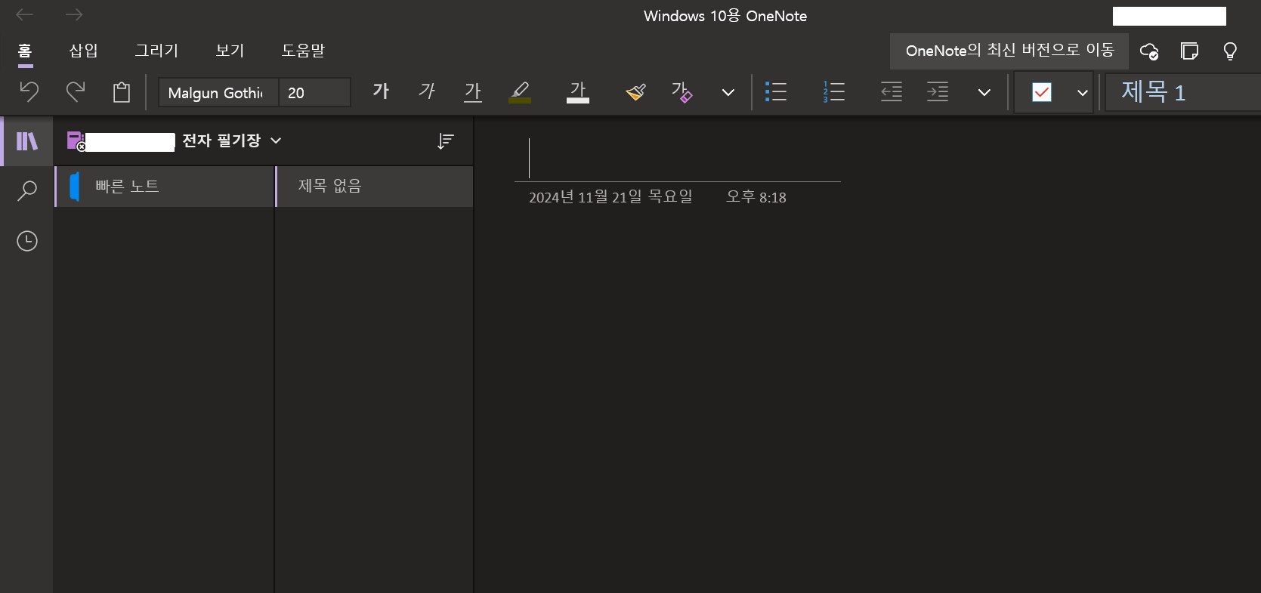
Task: Click OneNote의 최신 버전으로 이동 button
Action: point(1009,51)
